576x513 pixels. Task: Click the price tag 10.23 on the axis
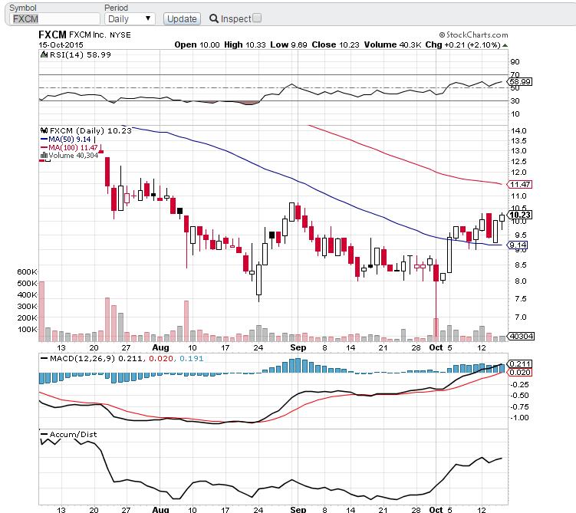coord(519,215)
